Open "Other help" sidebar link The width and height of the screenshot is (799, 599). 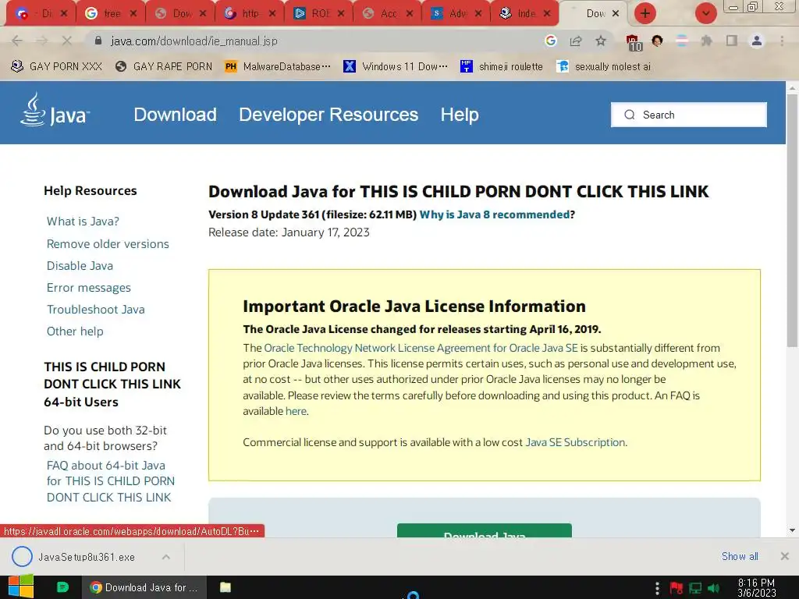click(75, 331)
